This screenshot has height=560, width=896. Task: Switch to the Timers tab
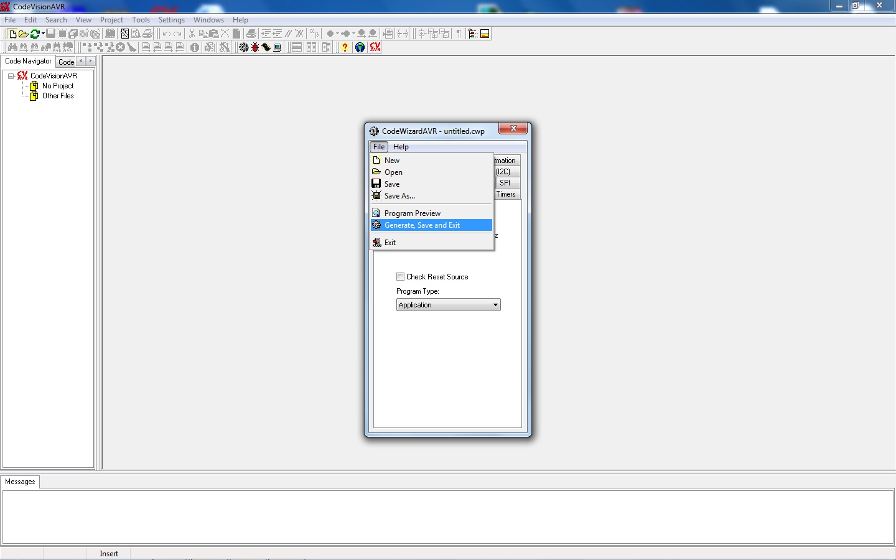coord(506,194)
